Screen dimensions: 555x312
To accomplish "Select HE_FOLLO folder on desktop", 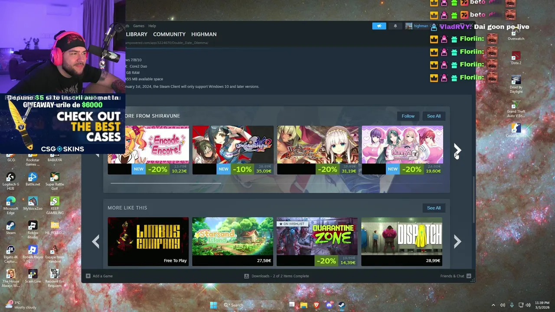I will [55, 227].
